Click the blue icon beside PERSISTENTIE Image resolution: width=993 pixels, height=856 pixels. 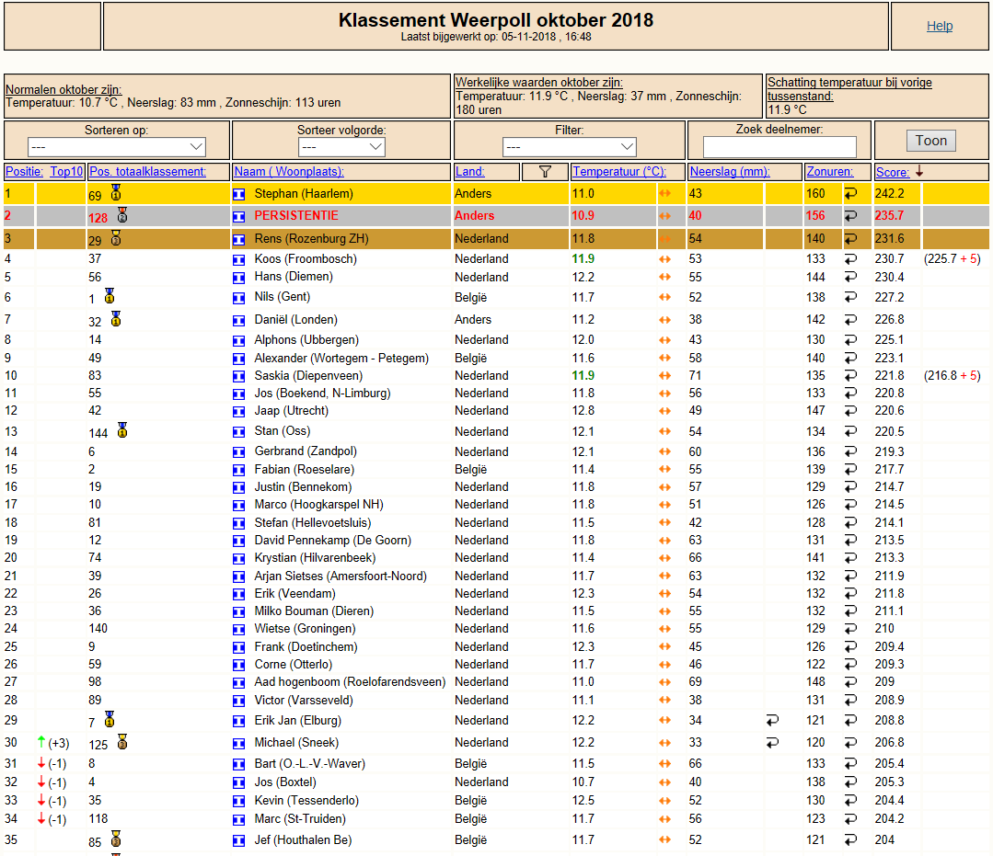(238, 216)
